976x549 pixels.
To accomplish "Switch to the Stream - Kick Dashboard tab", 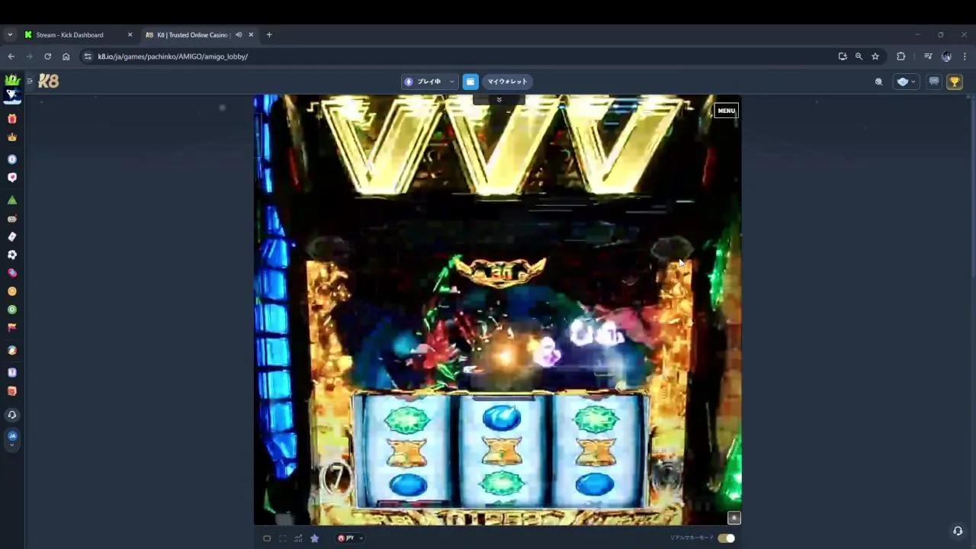I will point(78,34).
